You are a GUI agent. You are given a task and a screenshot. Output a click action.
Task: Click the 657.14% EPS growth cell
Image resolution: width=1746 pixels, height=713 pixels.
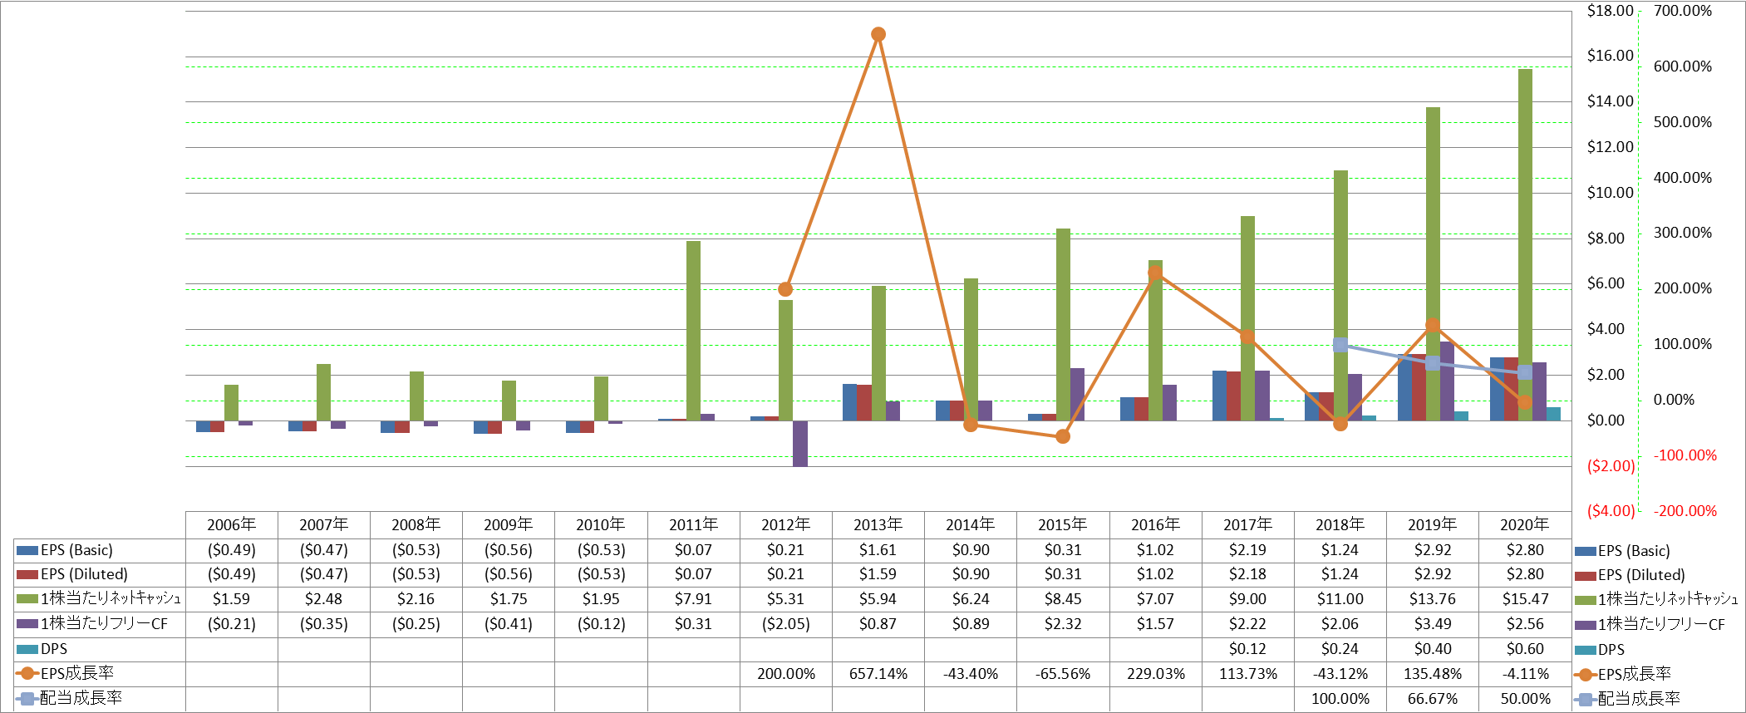coord(878,674)
